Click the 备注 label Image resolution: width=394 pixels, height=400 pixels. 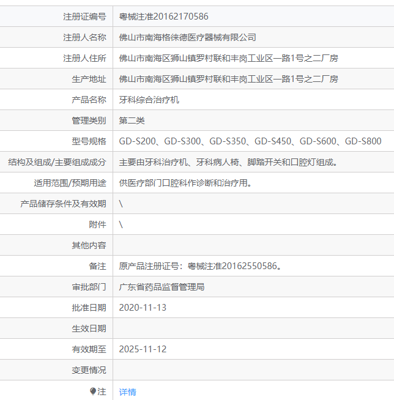97,266
